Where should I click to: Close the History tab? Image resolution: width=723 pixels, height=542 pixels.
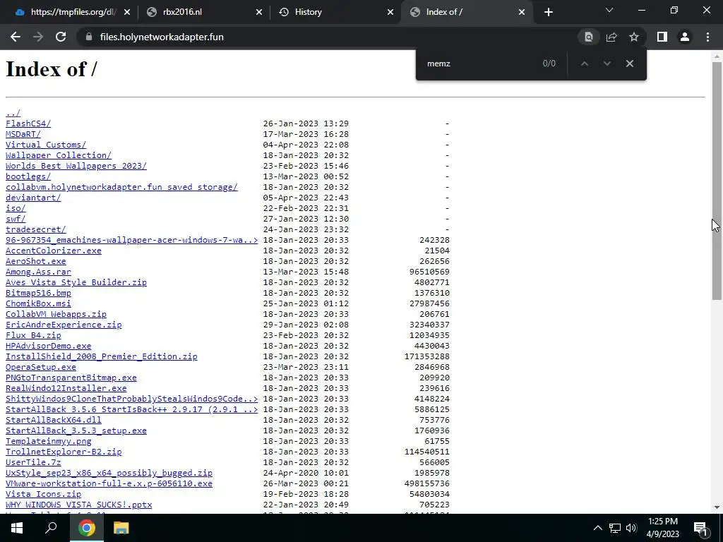390,12
